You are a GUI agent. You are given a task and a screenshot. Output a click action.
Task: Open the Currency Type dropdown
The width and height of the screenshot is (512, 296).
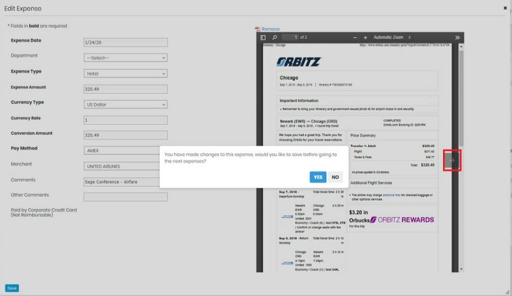tap(126, 105)
